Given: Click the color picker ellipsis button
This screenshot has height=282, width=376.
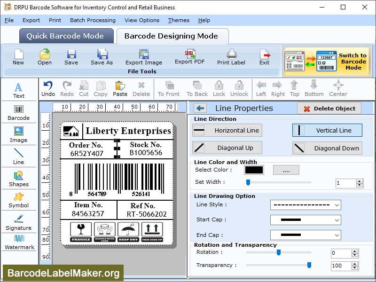Looking at the screenshot, I should click(286, 170).
